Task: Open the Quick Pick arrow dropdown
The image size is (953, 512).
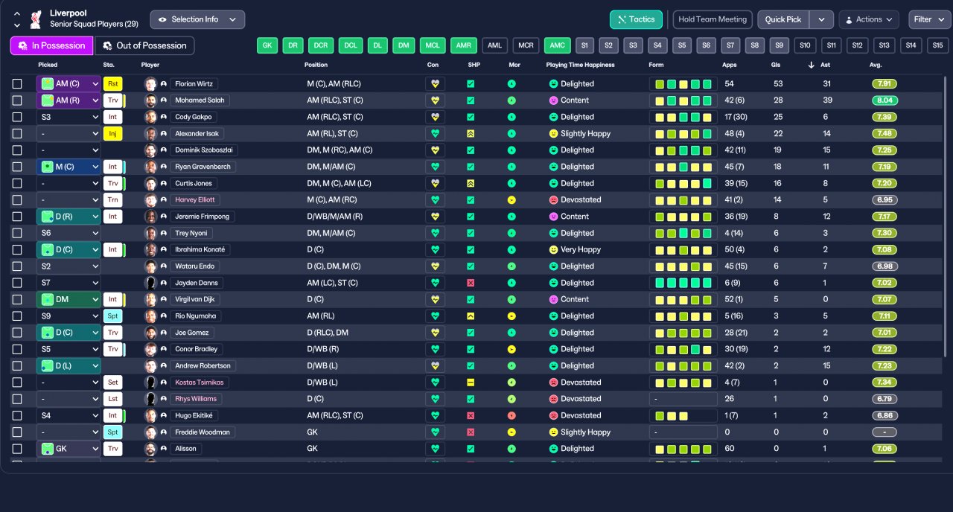Action: [821, 19]
